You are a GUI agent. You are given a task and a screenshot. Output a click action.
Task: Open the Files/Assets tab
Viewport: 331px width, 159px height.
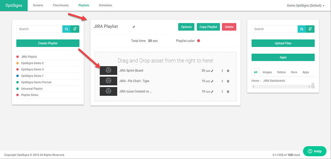60,5
